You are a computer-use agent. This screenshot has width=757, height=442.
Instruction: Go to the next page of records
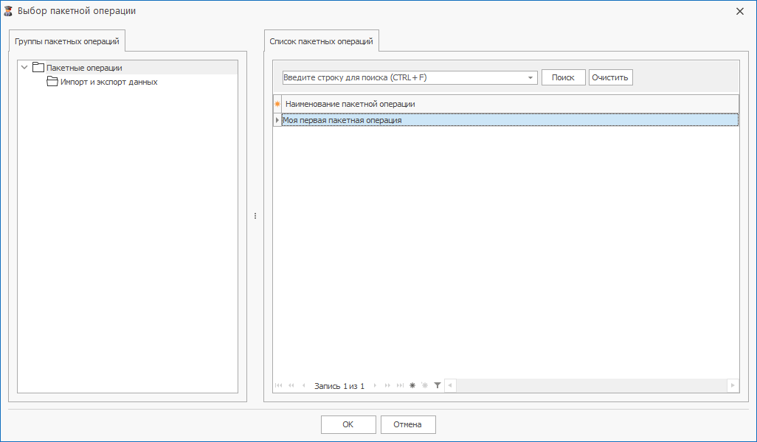(x=387, y=385)
